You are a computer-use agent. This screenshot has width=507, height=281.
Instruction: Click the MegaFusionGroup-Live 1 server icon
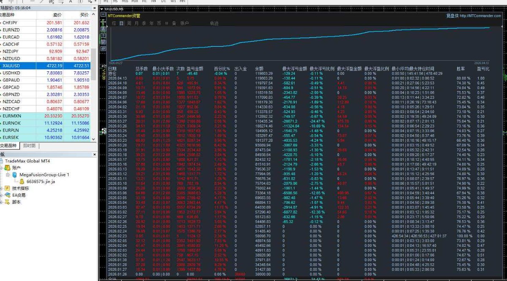pos(14,175)
